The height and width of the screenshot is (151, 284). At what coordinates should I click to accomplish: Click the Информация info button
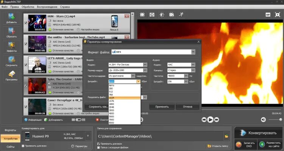[33, 120]
